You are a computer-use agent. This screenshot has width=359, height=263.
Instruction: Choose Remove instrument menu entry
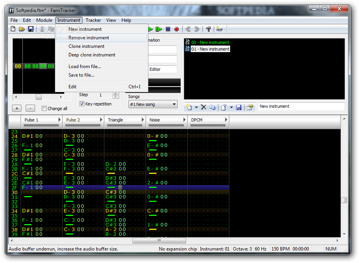[x=102, y=38]
